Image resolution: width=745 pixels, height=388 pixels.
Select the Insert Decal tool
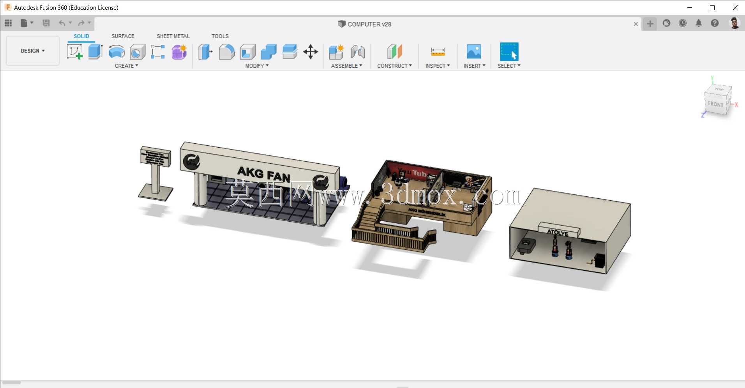tap(474, 52)
